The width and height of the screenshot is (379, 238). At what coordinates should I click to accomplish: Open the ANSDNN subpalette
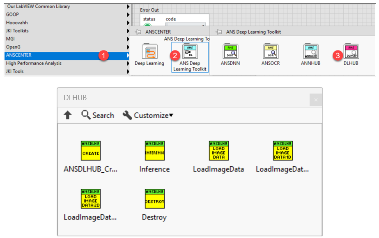pyautogui.click(x=230, y=52)
